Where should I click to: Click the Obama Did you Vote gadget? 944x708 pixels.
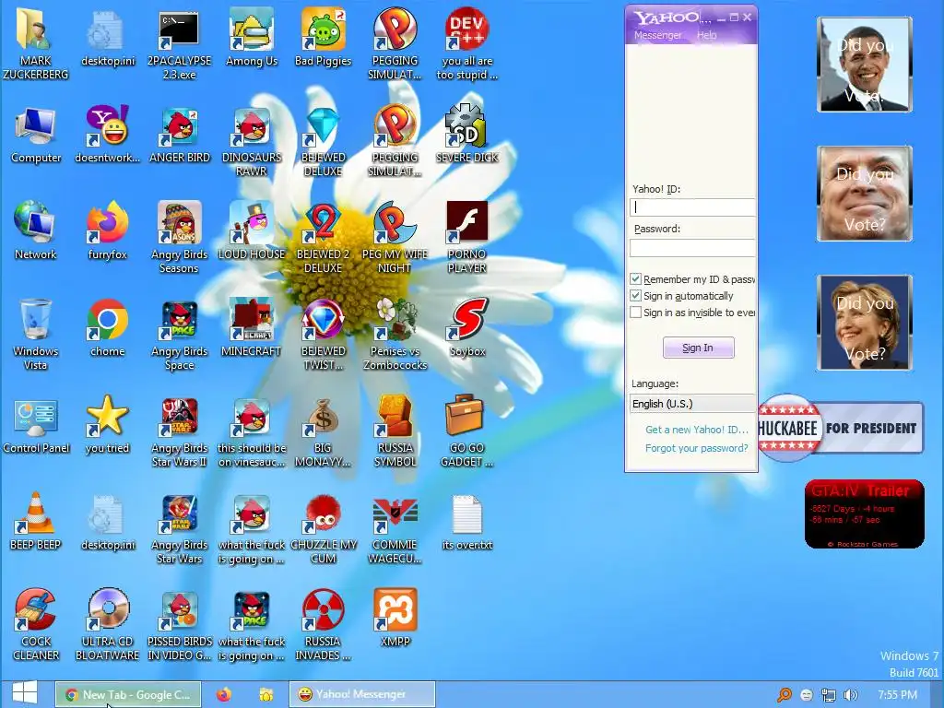click(864, 65)
